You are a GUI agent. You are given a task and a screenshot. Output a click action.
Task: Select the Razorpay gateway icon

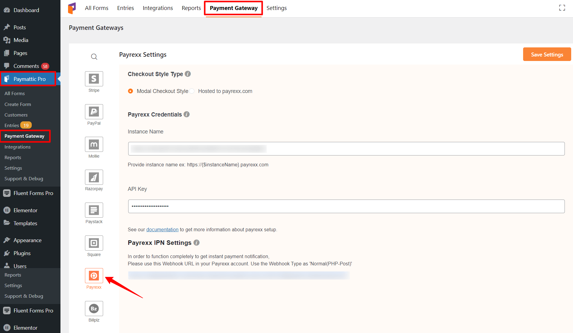(94, 177)
